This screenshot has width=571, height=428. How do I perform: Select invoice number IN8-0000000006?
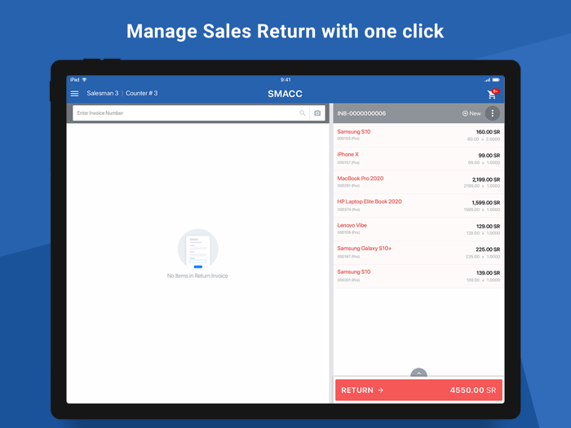pos(361,113)
